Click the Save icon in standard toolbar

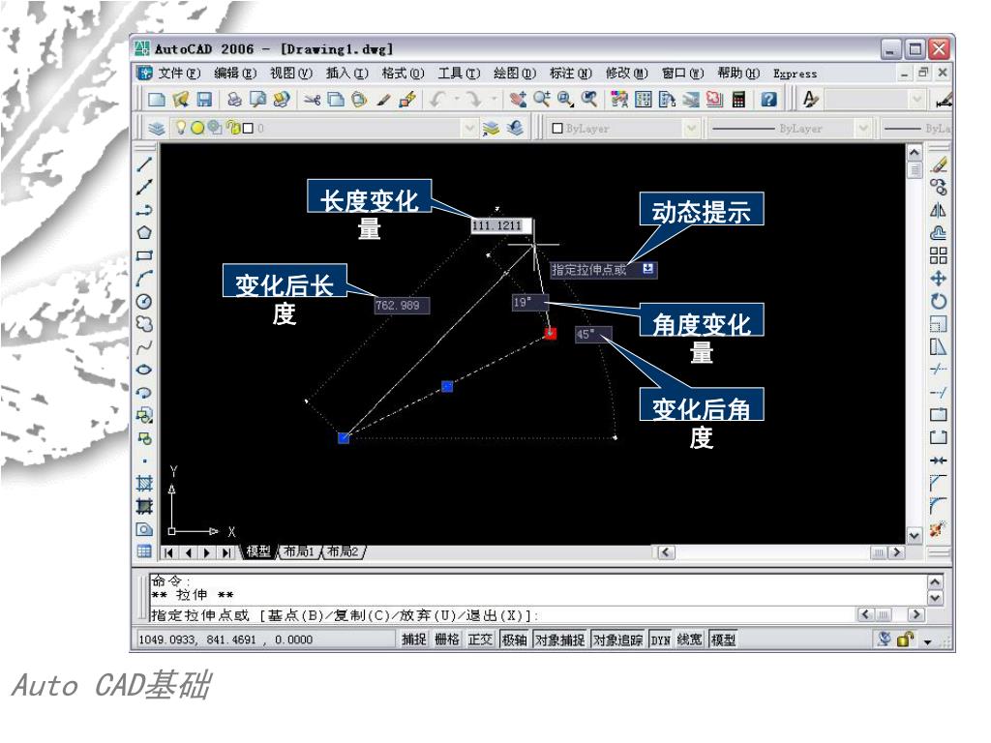click(x=203, y=100)
